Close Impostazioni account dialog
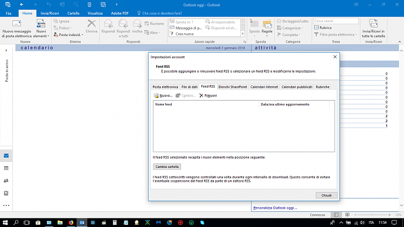 coord(335,57)
